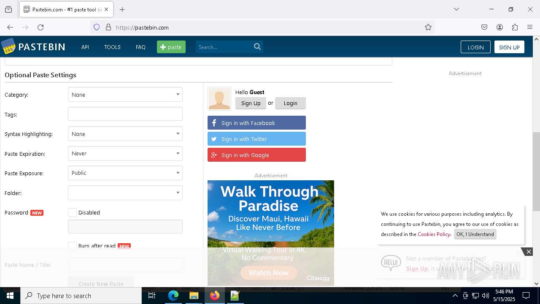The width and height of the screenshot is (540, 304).
Task: Open the extensions puzzle icon
Action: click(x=515, y=27)
